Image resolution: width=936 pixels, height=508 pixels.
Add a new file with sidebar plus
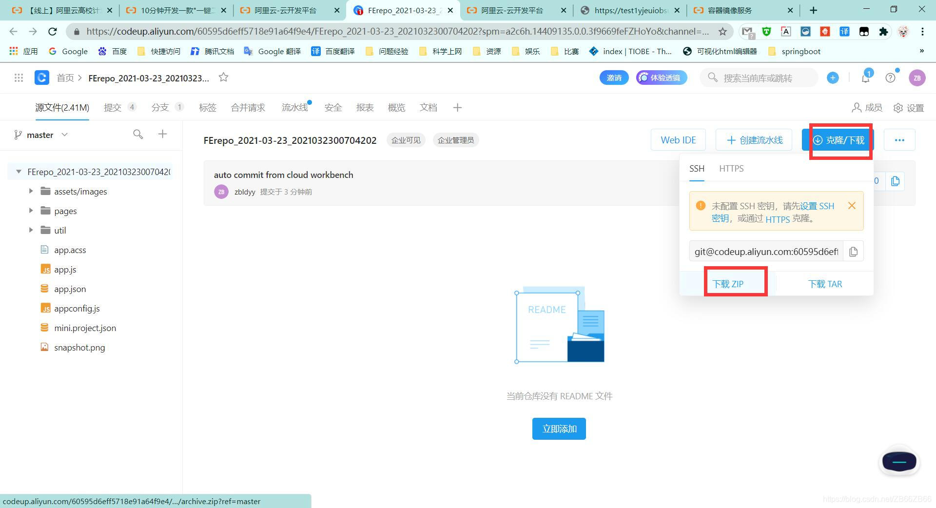click(x=163, y=134)
